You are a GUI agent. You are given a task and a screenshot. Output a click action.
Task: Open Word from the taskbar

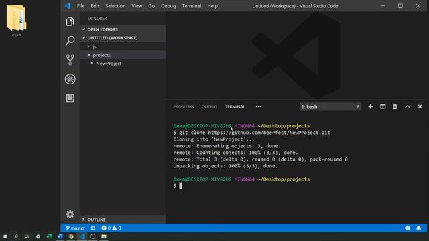[60, 236]
